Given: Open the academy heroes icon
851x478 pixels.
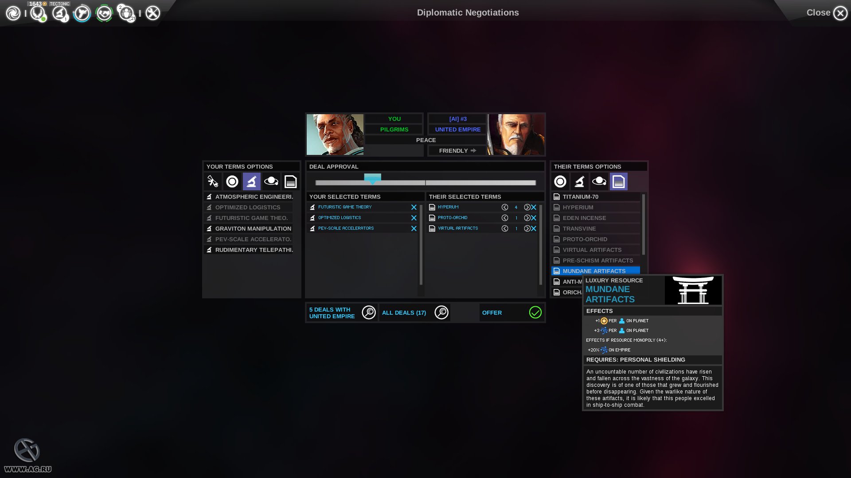Looking at the screenshot, I should [127, 13].
